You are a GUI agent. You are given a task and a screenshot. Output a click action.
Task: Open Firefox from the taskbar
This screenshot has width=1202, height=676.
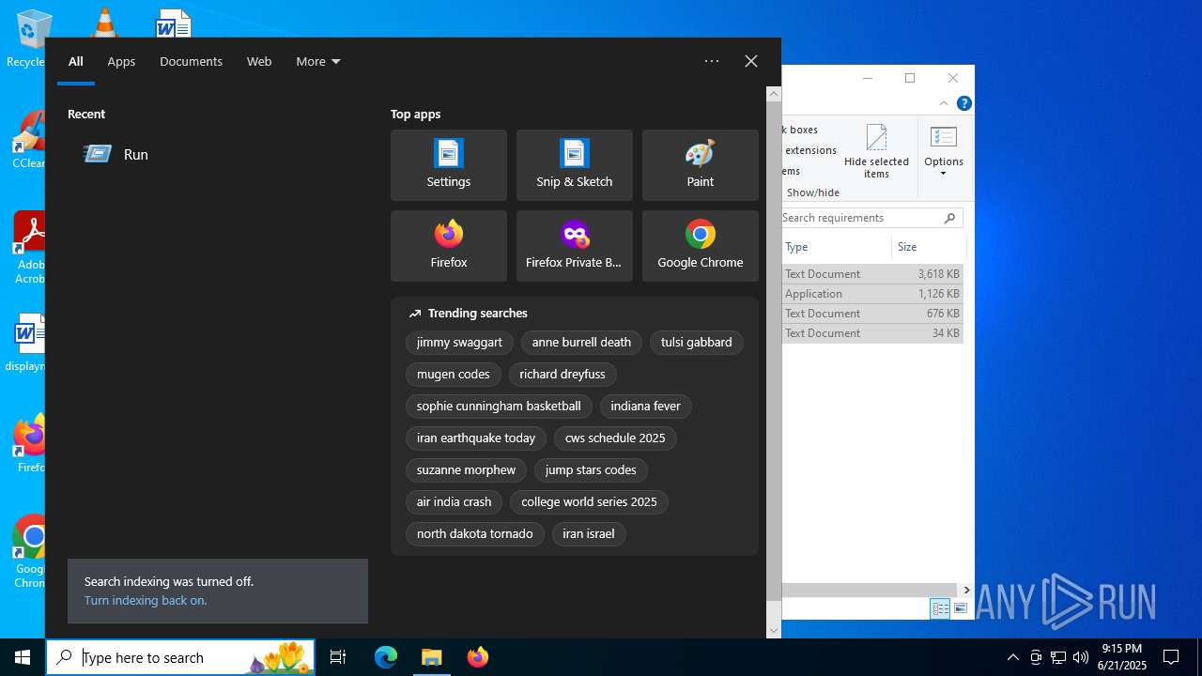tap(477, 657)
